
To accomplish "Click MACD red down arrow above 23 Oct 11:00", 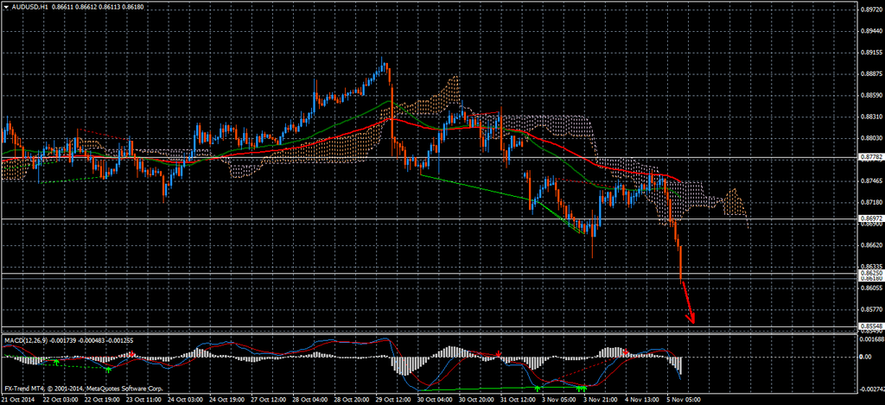I will (131, 354).
